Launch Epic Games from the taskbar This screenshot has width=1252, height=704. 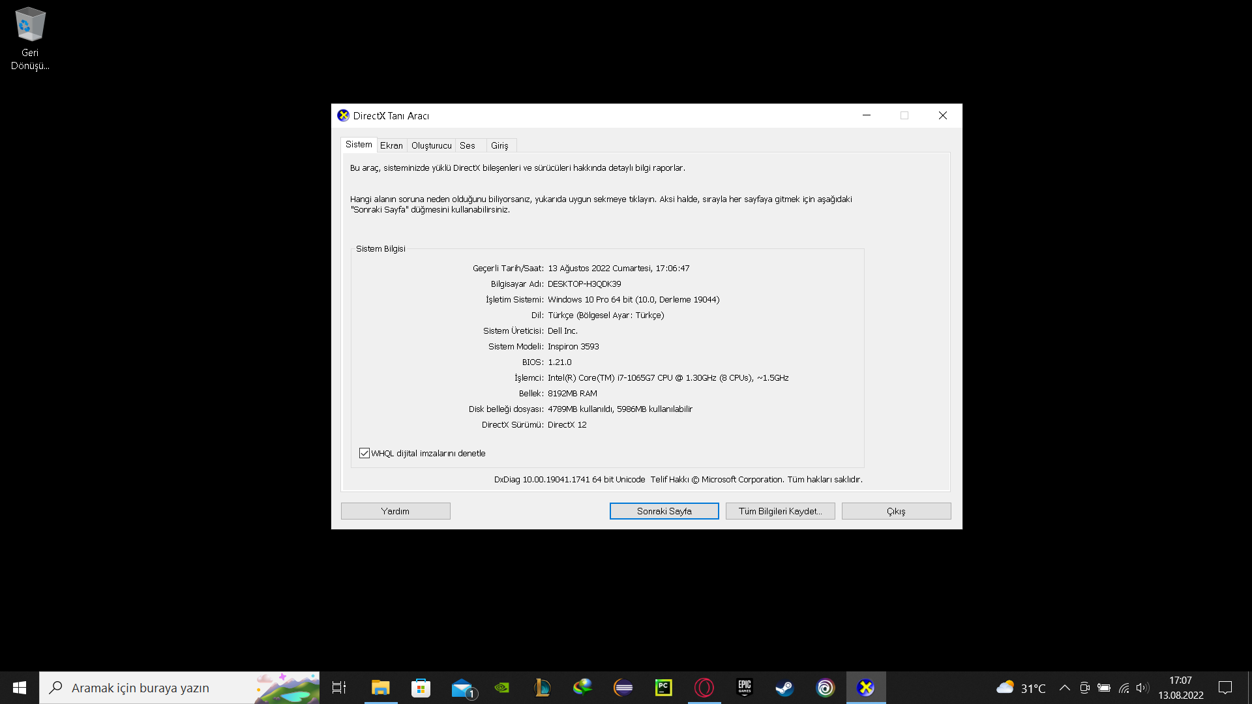(744, 688)
